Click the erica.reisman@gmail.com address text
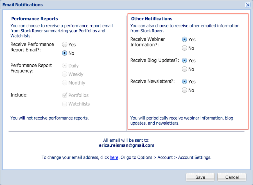 tap(126, 145)
